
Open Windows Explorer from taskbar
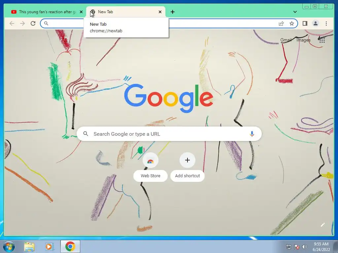click(x=29, y=246)
